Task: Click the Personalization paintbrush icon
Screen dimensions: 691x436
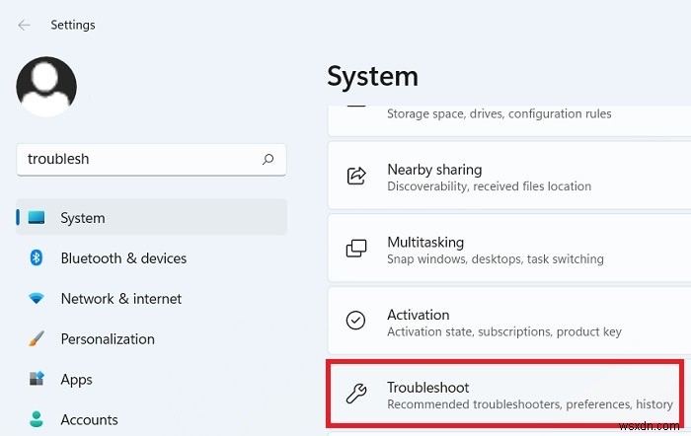Action: [x=38, y=339]
